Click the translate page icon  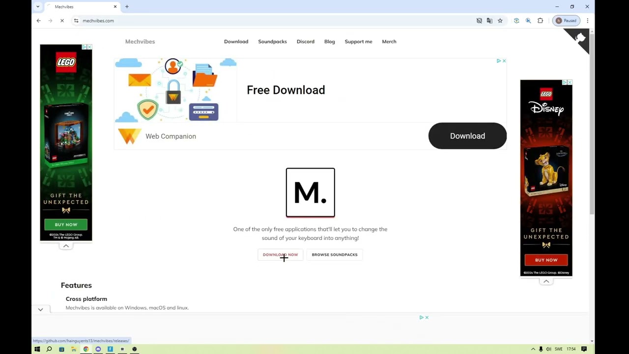[489, 21]
